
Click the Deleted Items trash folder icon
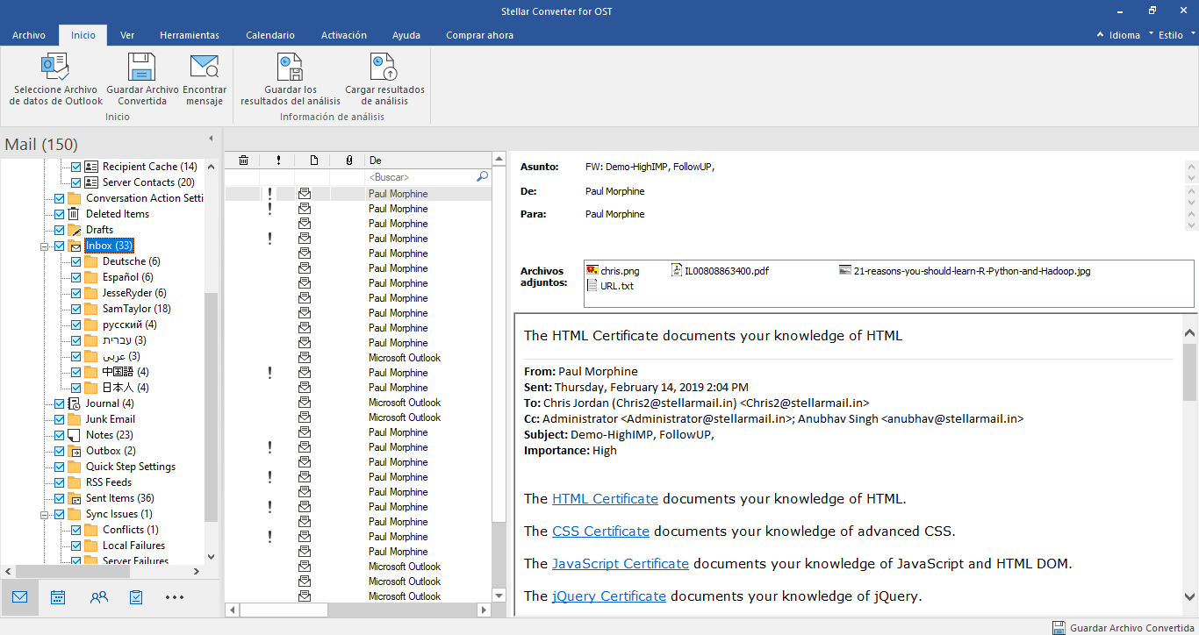[x=74, y=214]
